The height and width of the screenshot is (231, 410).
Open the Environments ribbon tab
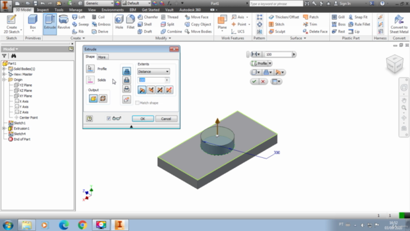pos(113,10)
